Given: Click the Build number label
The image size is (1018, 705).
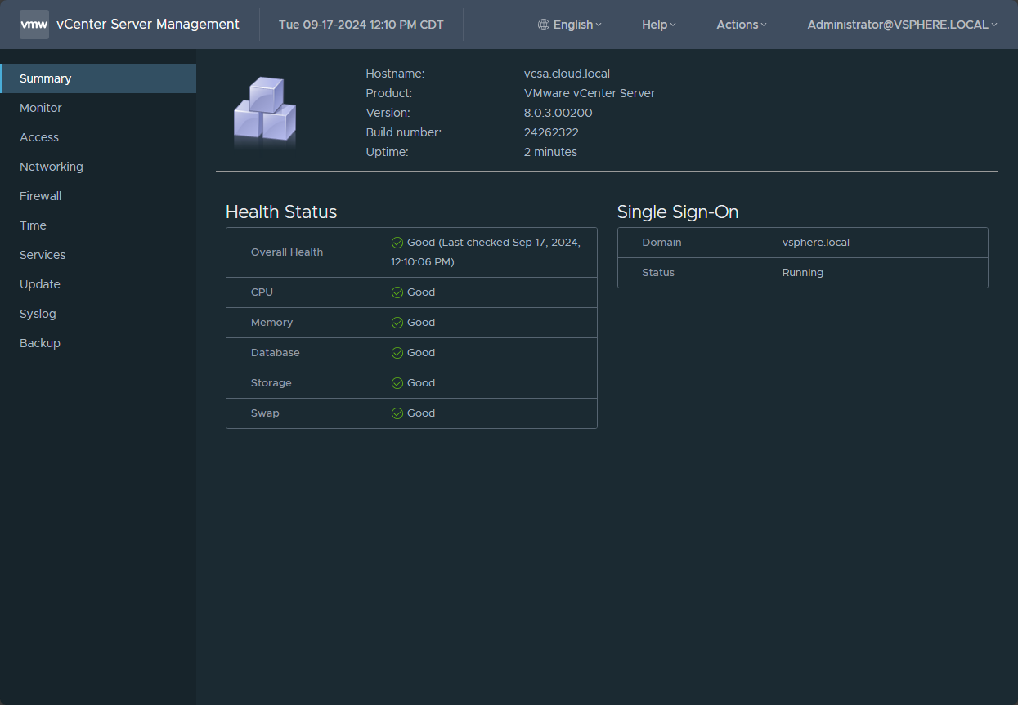Looking at the screenshot, I should coord(403,132).
